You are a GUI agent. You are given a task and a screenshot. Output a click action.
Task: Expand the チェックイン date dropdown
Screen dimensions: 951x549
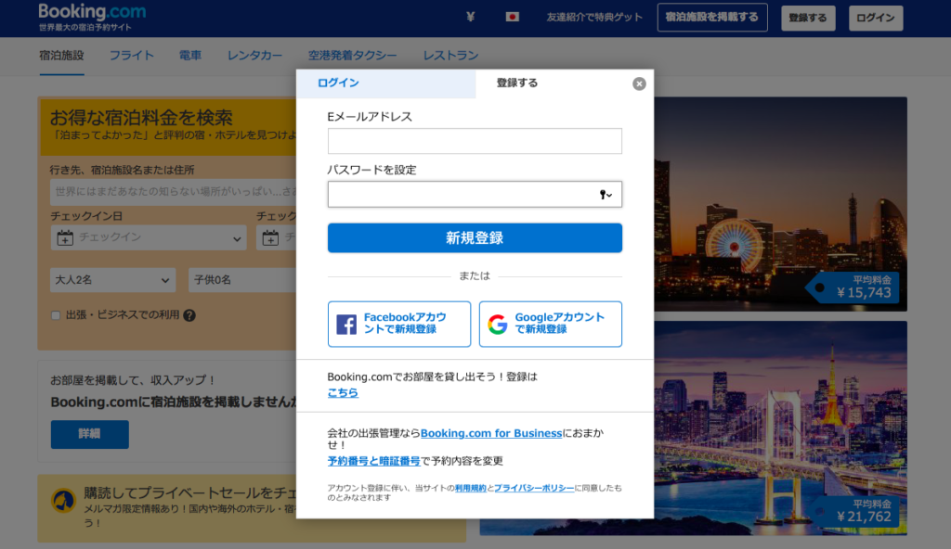[x=149, y=237]
